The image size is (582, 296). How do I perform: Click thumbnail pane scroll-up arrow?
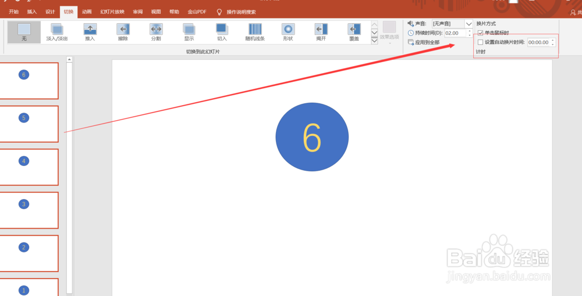[69, 59]
